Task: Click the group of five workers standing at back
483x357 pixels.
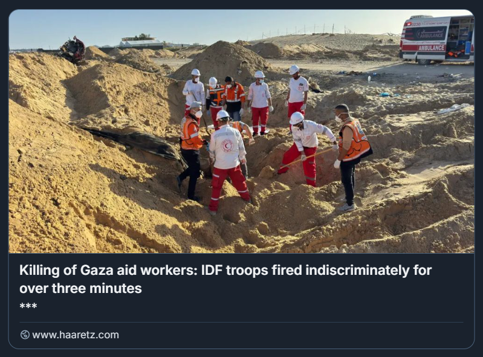Action: pos(245,100)
